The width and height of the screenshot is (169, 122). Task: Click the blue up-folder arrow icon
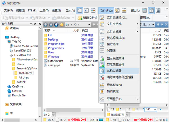point(57,24)
